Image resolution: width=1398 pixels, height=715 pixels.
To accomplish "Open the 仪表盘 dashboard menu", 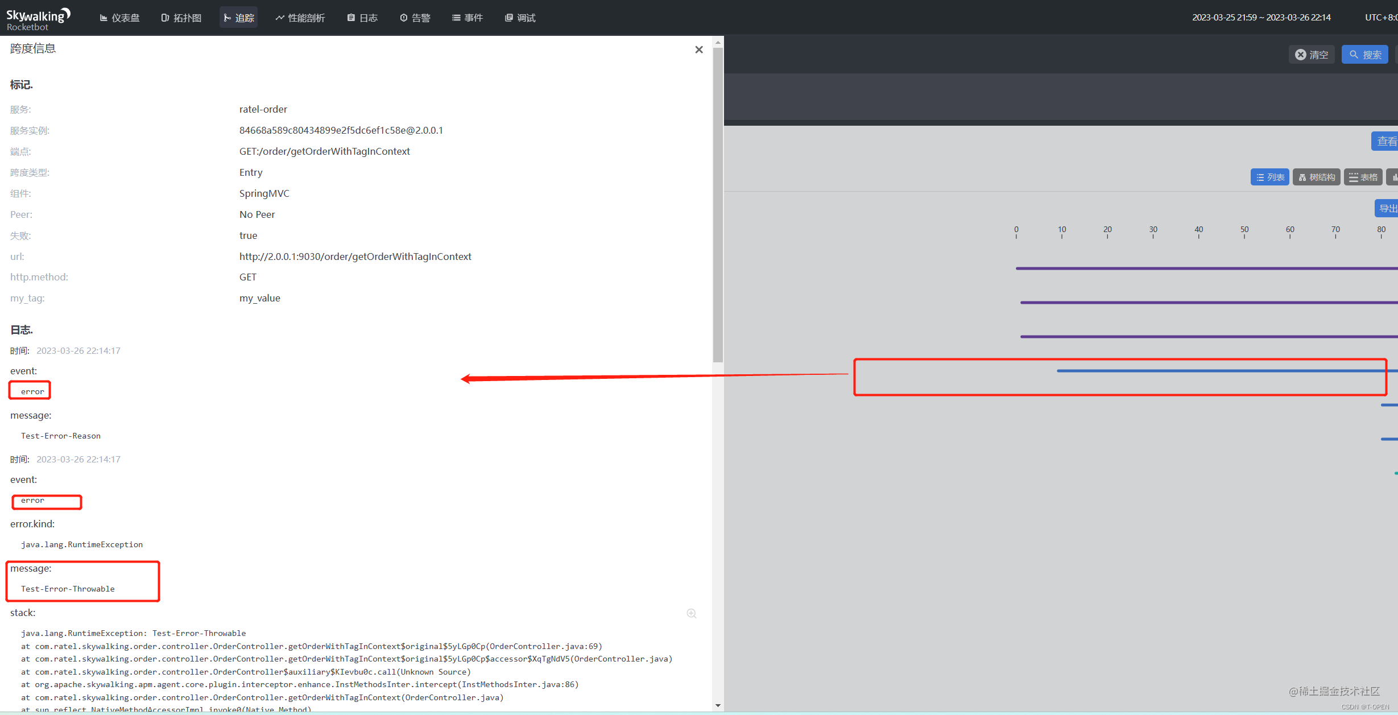I will 119,18.
